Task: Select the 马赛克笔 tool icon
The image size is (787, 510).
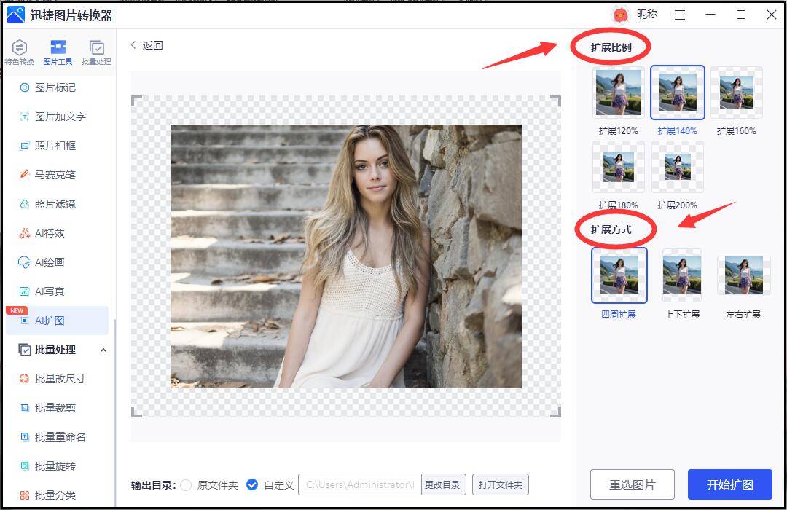Action: (25, 175)
